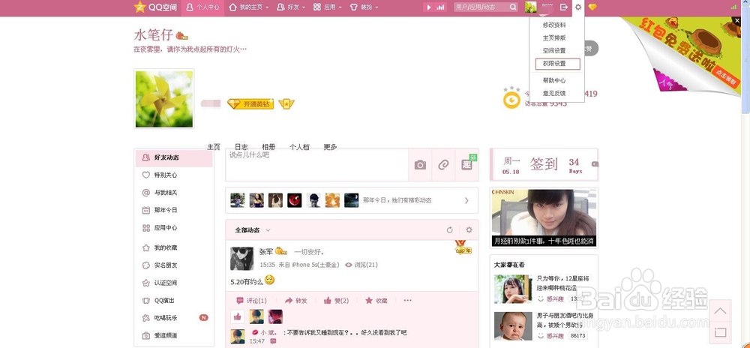Click the 点击领取 red packet ad

coord(725,77)
